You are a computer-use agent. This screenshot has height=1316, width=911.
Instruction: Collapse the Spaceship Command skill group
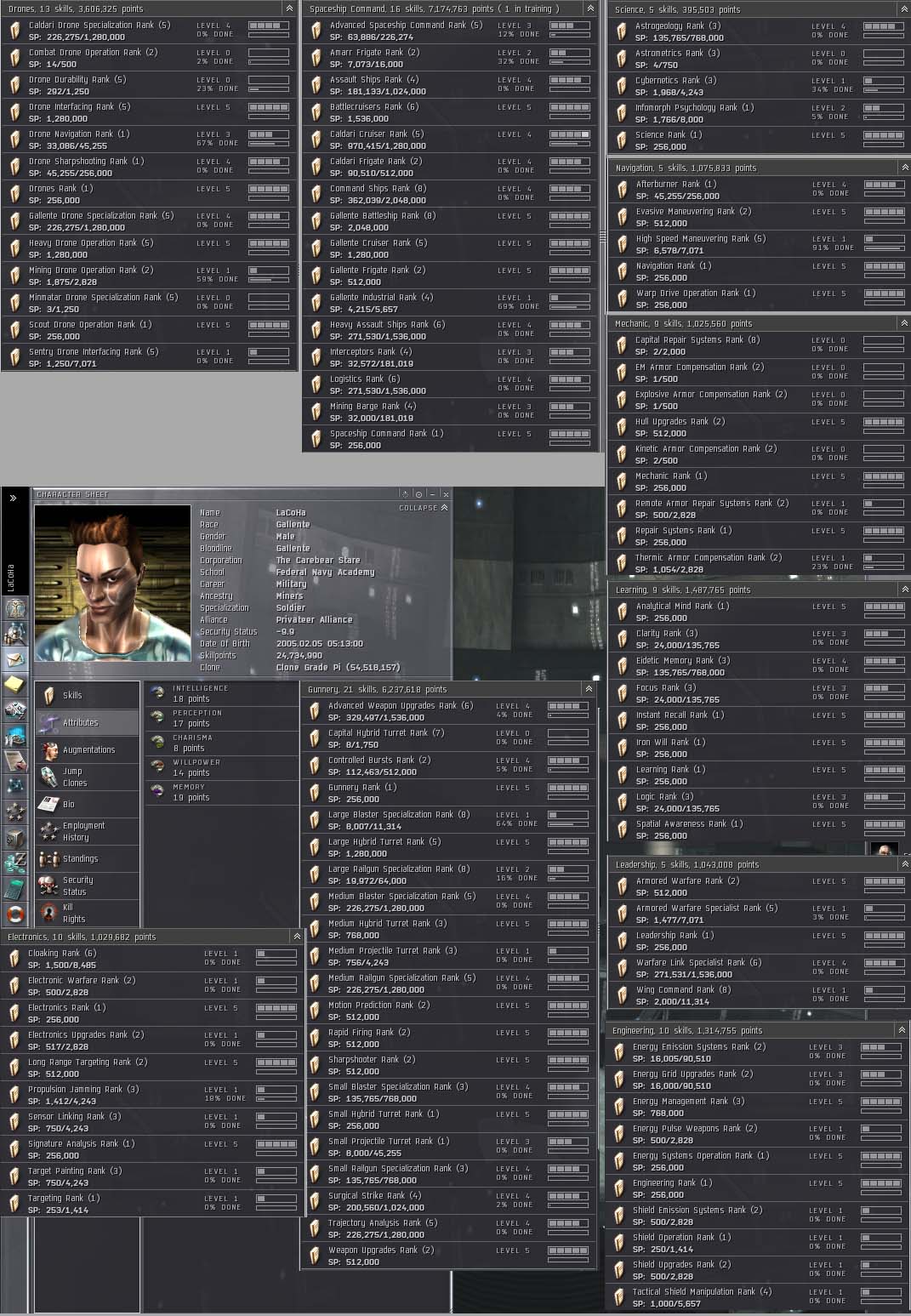(x=590, y=8)
